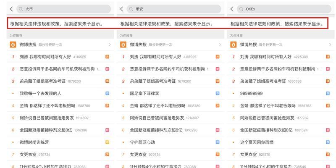Tap back arrow in the OKEx search panel
The height and width of the screenshot is (168, 336).
coord(232,9)
